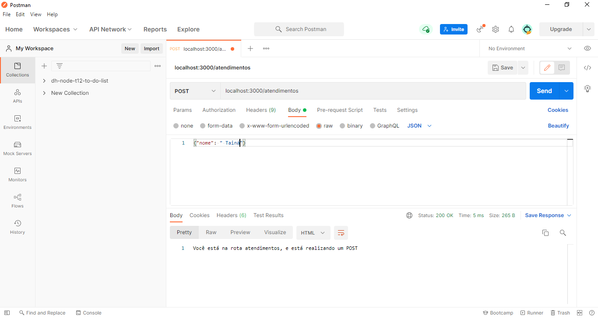The width and height of the screenshot is (598, 318).
Task: Open the History sidebar section
Action: pos(18,227)
